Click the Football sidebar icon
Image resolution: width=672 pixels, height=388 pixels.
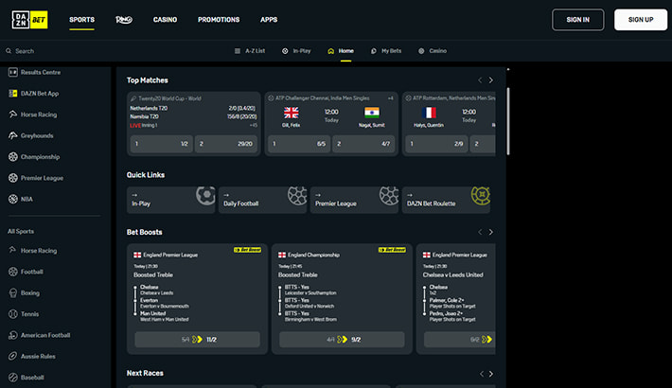pos(13,272)
